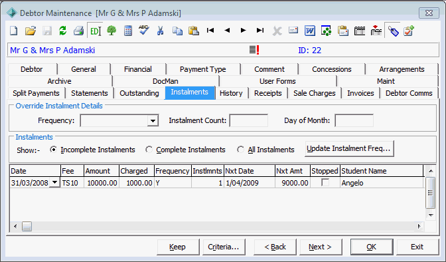
Task: Run the ABC spell check icon
Action: (144, 30)
